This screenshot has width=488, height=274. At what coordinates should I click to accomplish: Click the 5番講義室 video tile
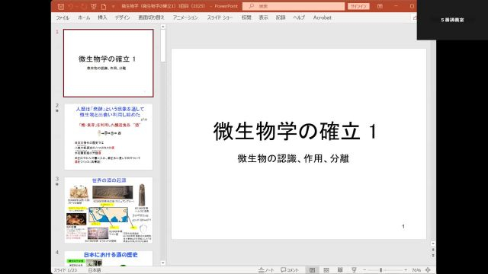452,20
